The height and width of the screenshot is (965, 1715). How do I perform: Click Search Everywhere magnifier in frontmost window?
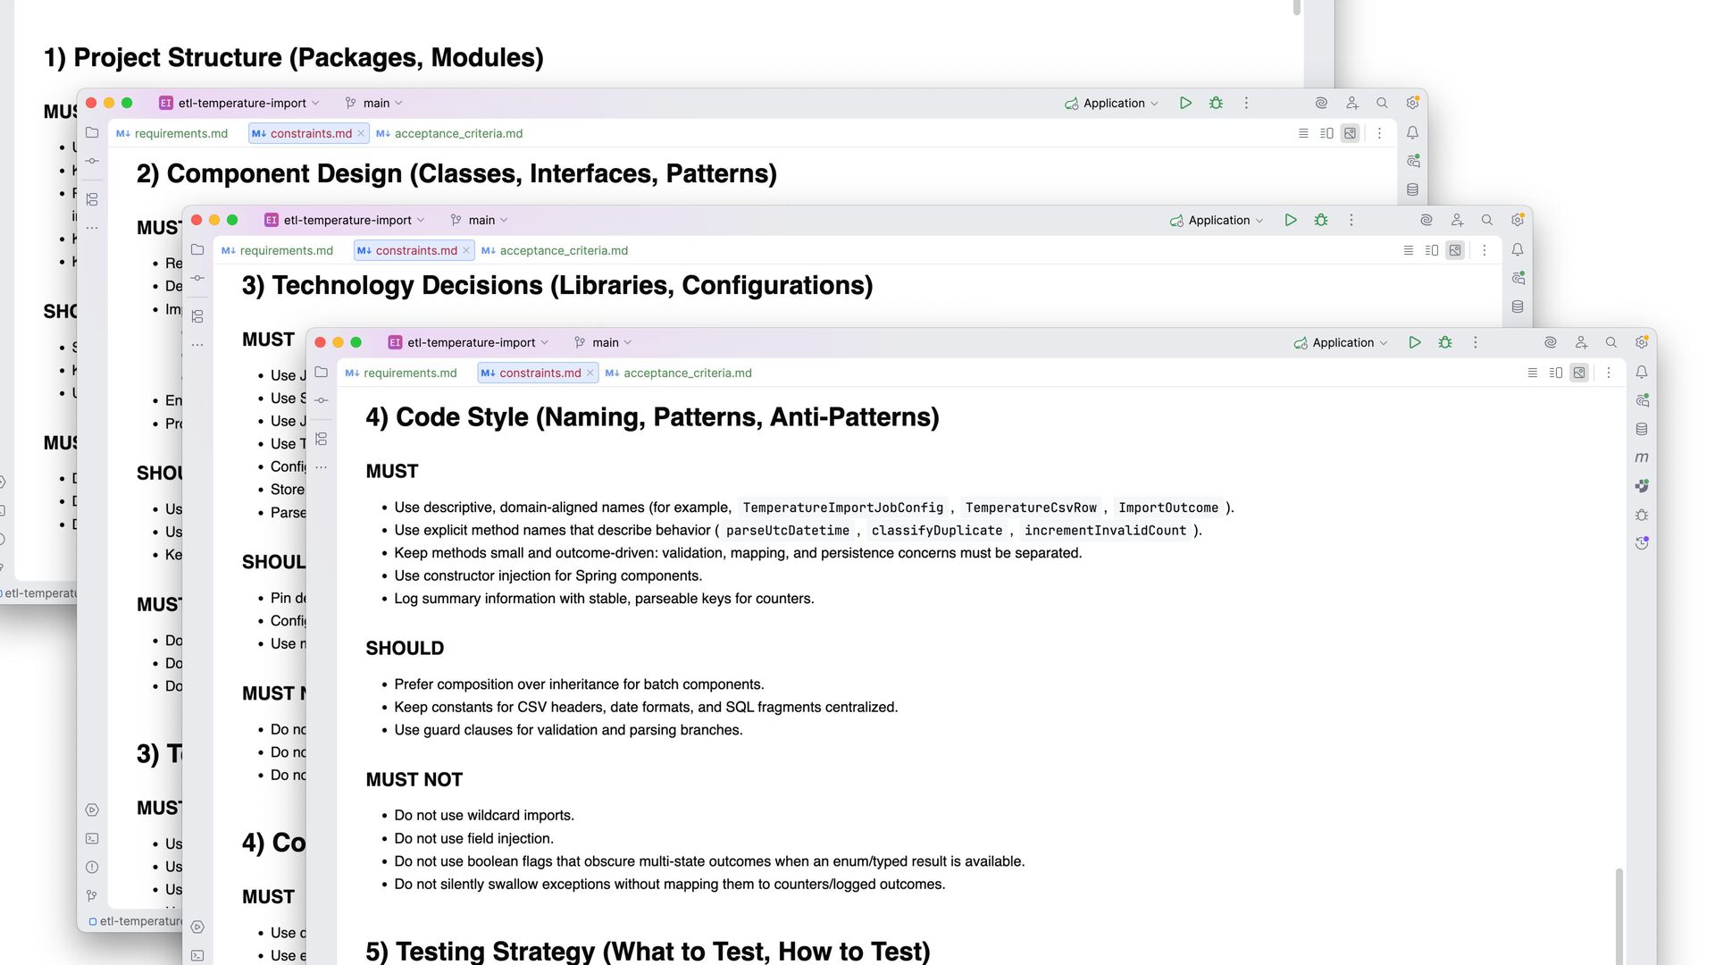[x=1610, y=342]
